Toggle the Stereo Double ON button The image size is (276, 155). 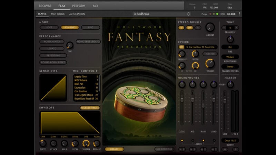pos(189,28)
